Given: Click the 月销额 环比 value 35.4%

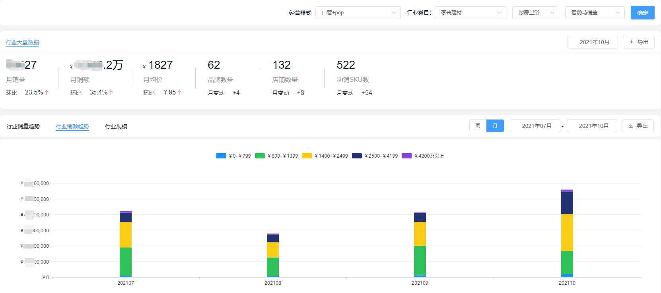Looking at the screenshot, I should pyautogui.click(x=98, y=93).
